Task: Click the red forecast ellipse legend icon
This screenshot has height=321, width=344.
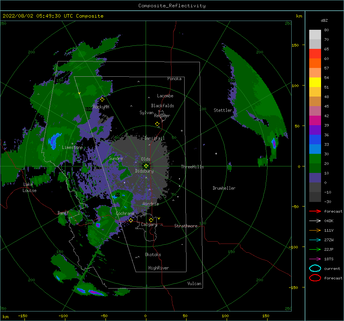Action: [315, 278]
